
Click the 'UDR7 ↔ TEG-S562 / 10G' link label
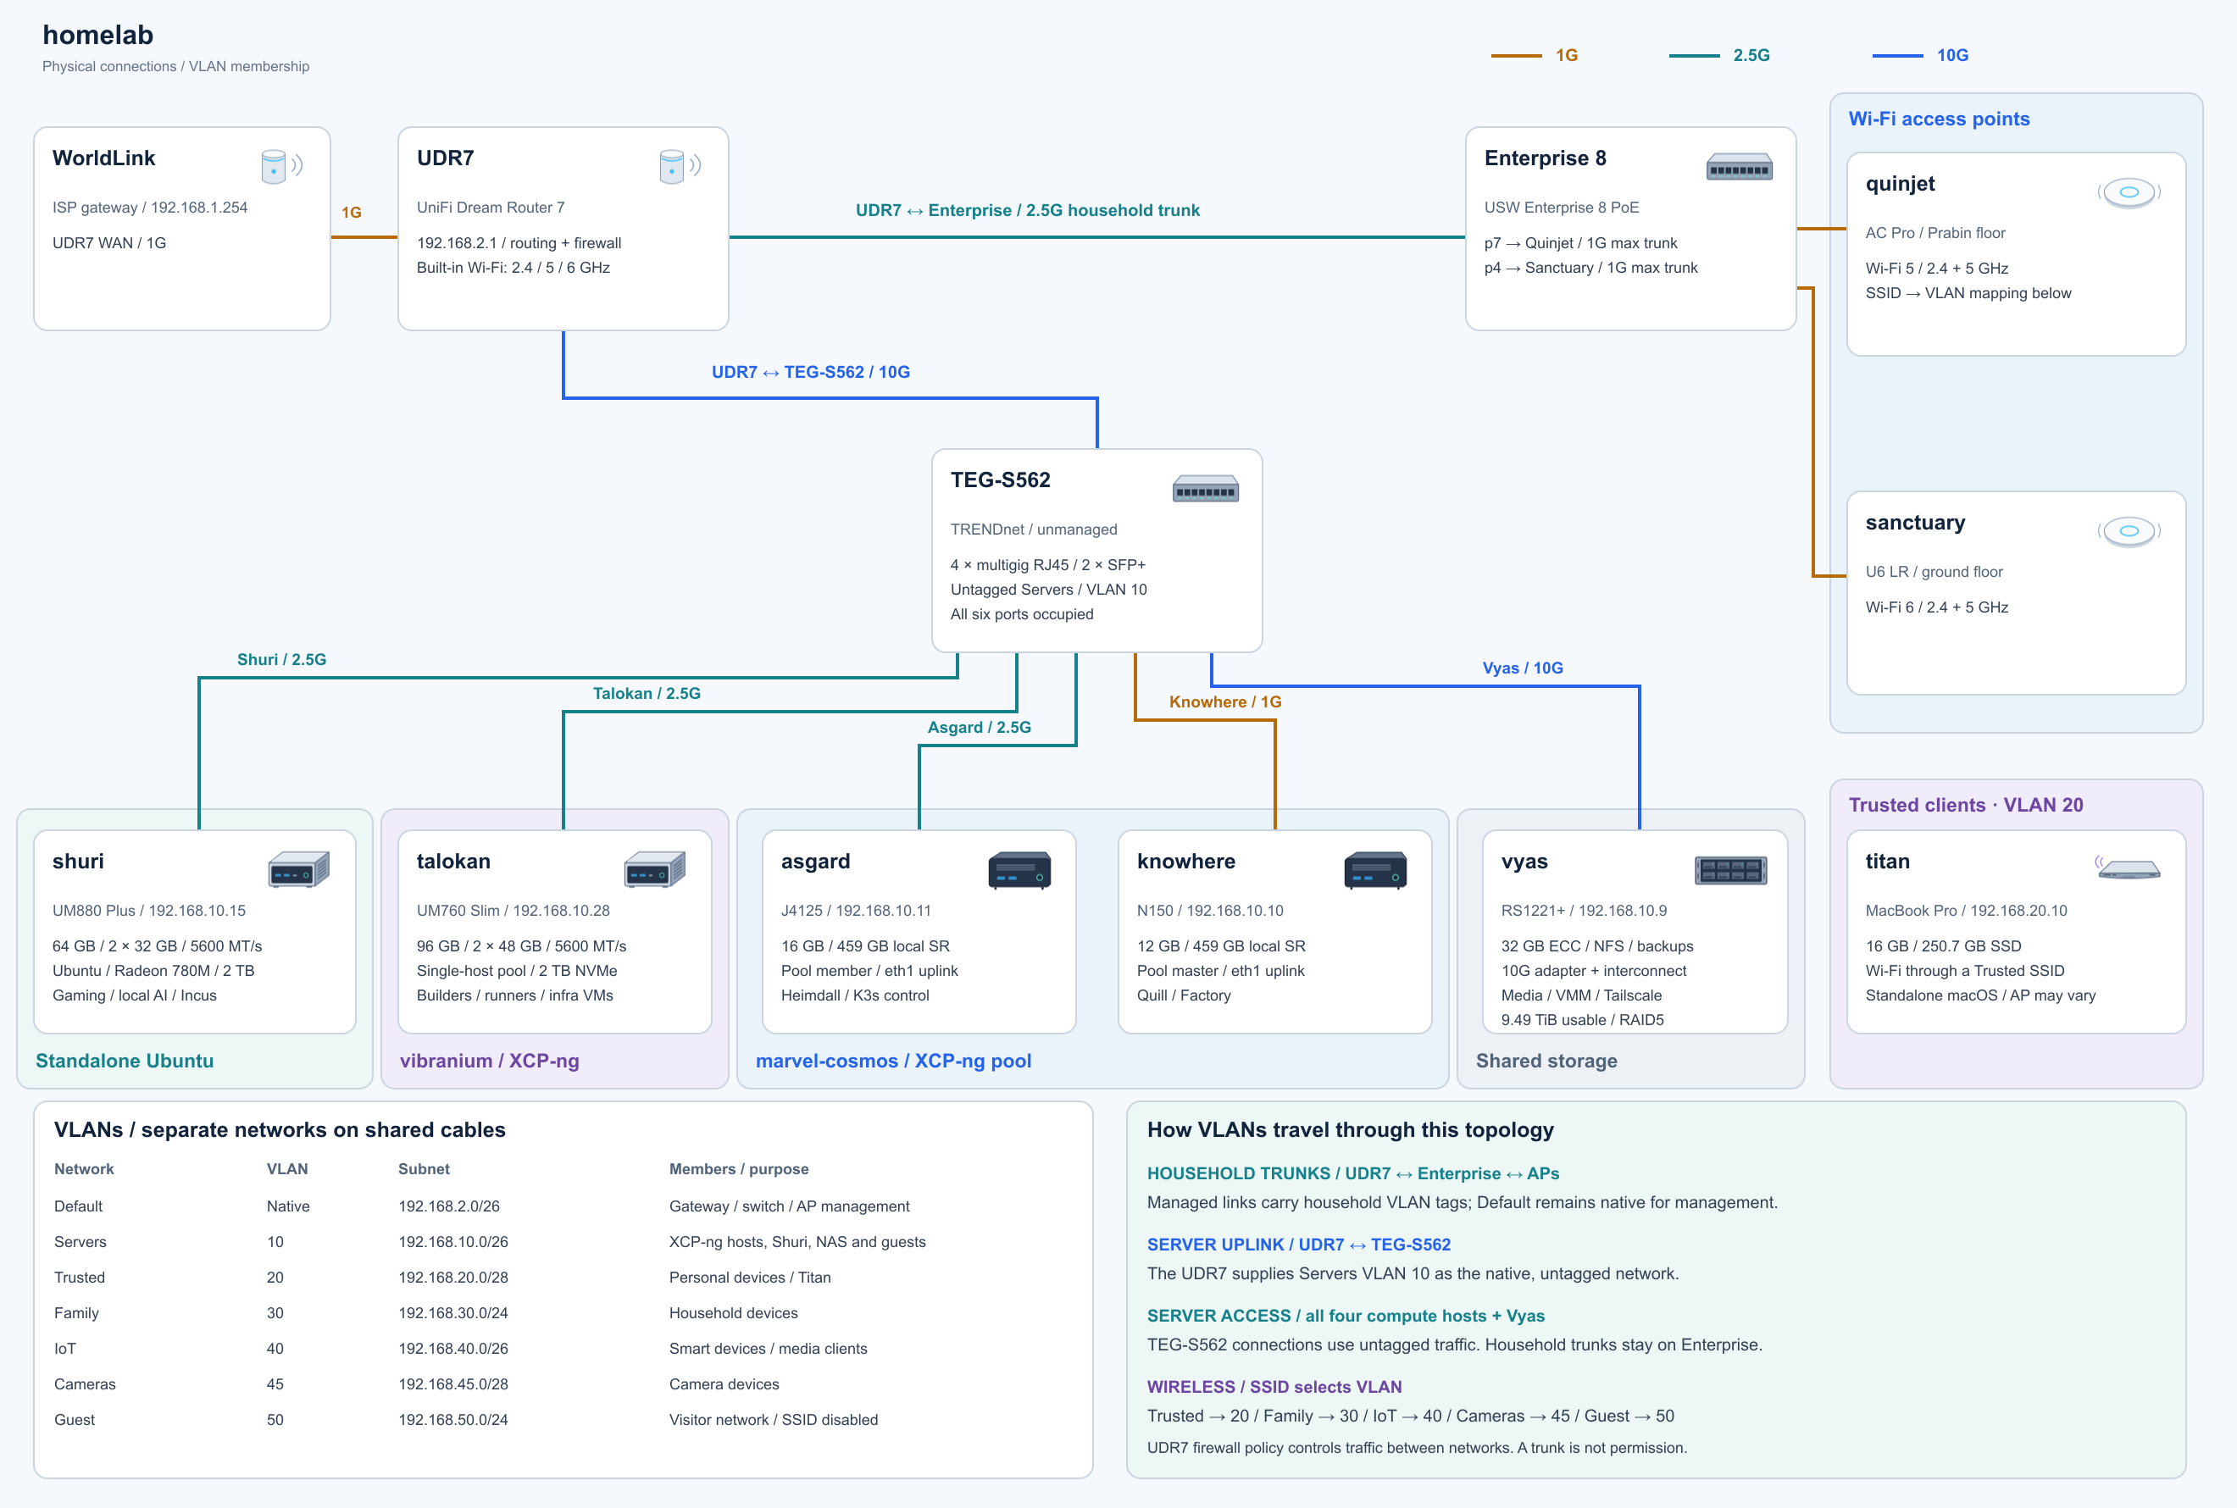tap(810, 371)
